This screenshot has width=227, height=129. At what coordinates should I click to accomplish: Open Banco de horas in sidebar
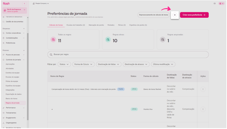(11, 99)
